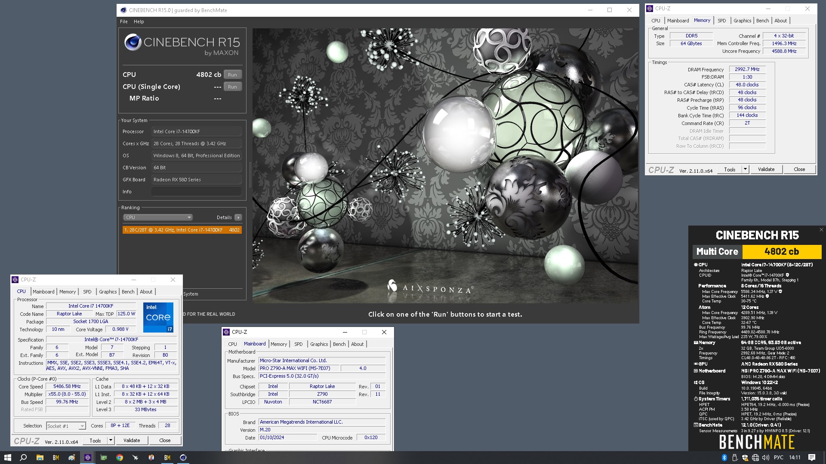Open the Windows Start menu

pyautogui.click(x=7, y=458)
